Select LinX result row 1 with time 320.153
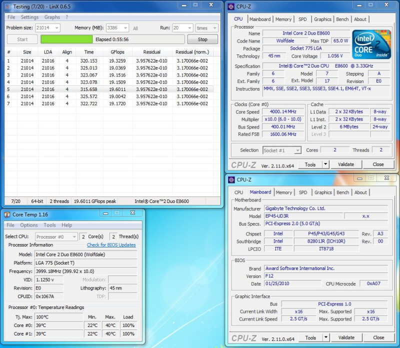This screenshot has width=400, height=348. click(109, 60)
